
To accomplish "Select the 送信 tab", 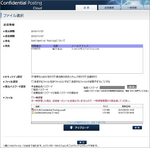I will pos(86,8).
